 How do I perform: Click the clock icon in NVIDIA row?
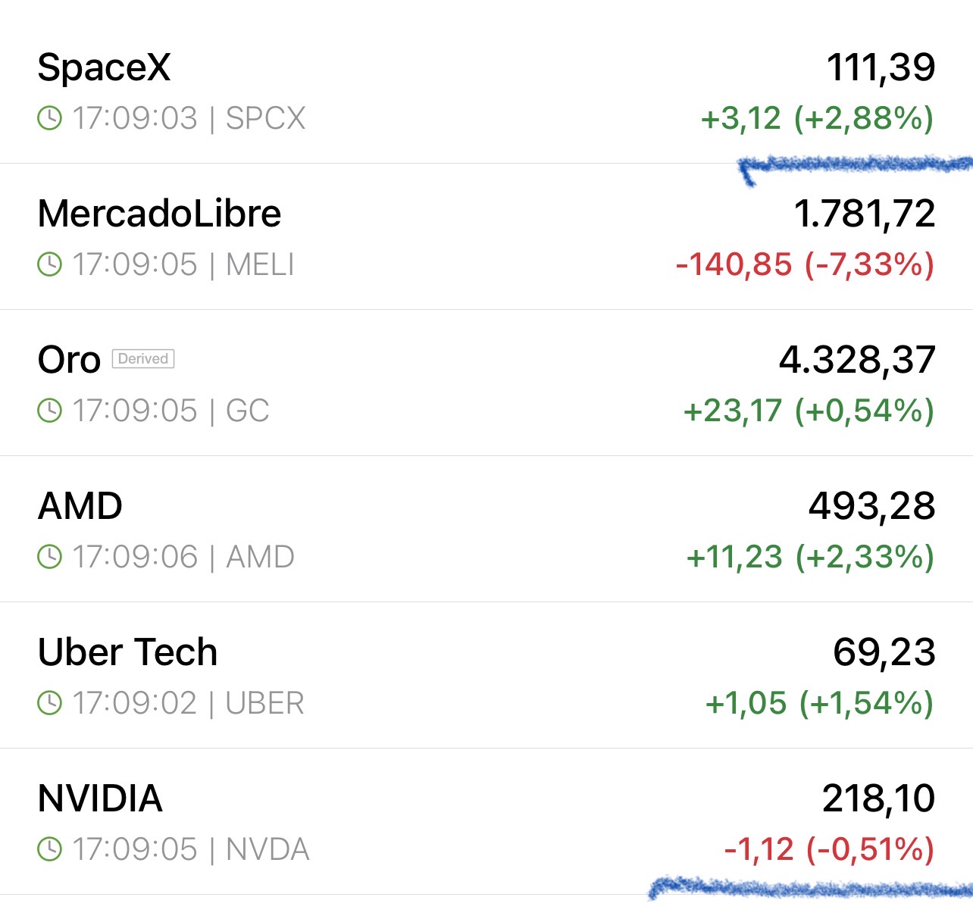pyautogui.click(x=49, y=849)
